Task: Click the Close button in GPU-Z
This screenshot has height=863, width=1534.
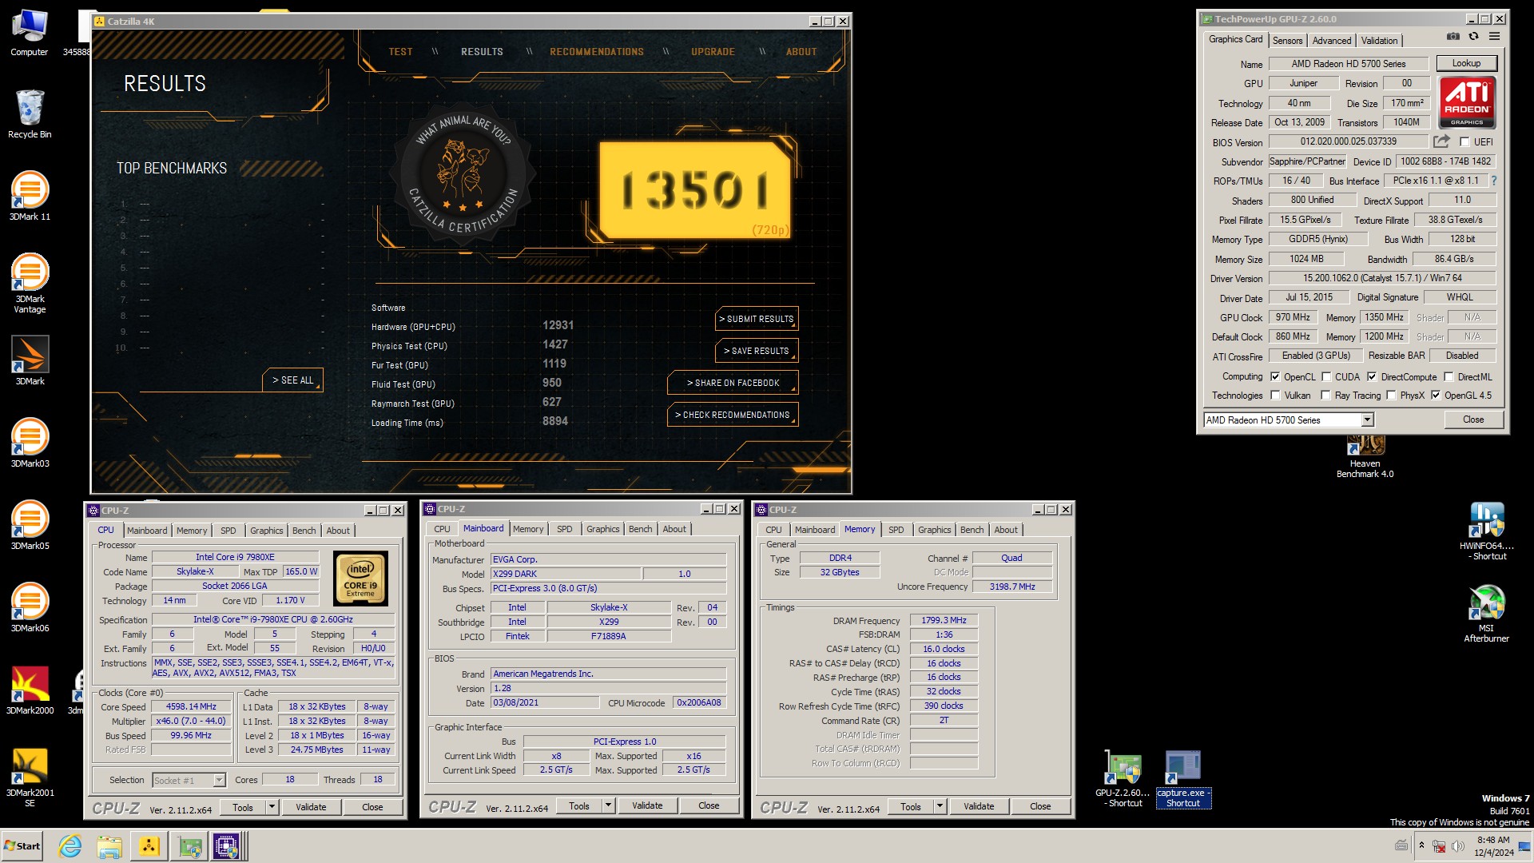Action: (1473, 420)
